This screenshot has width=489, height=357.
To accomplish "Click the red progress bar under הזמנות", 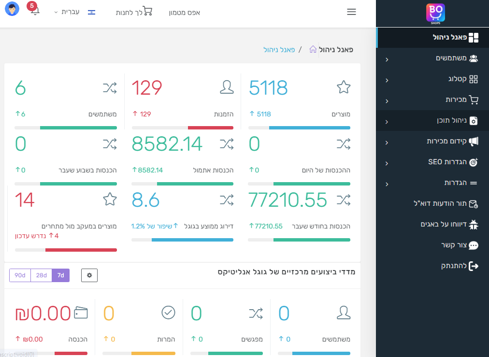I will (x=210, y=128).
